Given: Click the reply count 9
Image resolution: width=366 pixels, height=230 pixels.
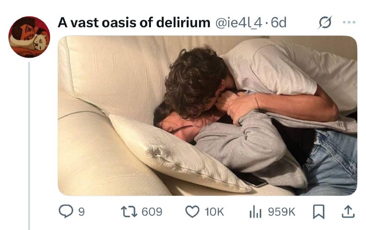Looking at the screenshot, I should point(81,212).
